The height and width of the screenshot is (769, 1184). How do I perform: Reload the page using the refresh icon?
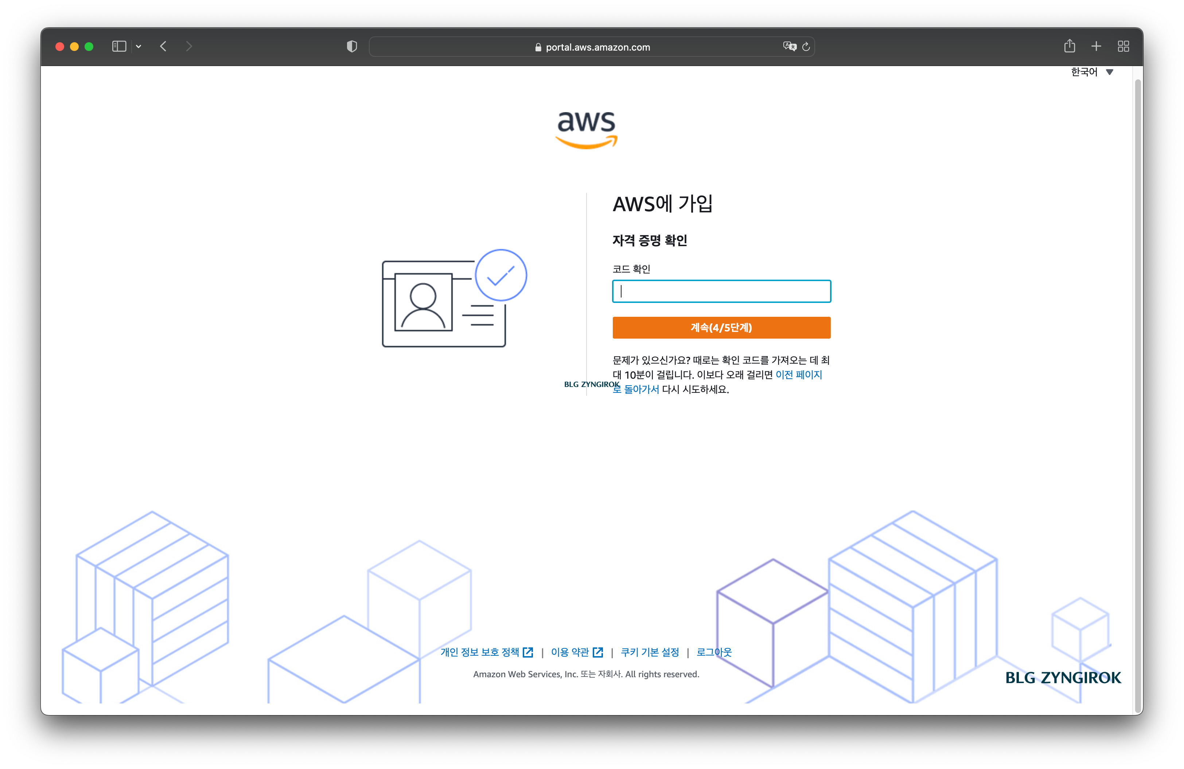[806, 47]
